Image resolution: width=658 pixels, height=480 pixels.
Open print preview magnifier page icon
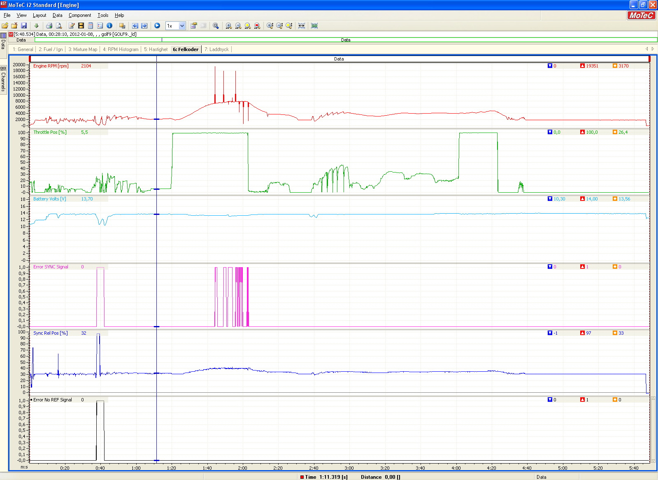(x=58, y=26)
